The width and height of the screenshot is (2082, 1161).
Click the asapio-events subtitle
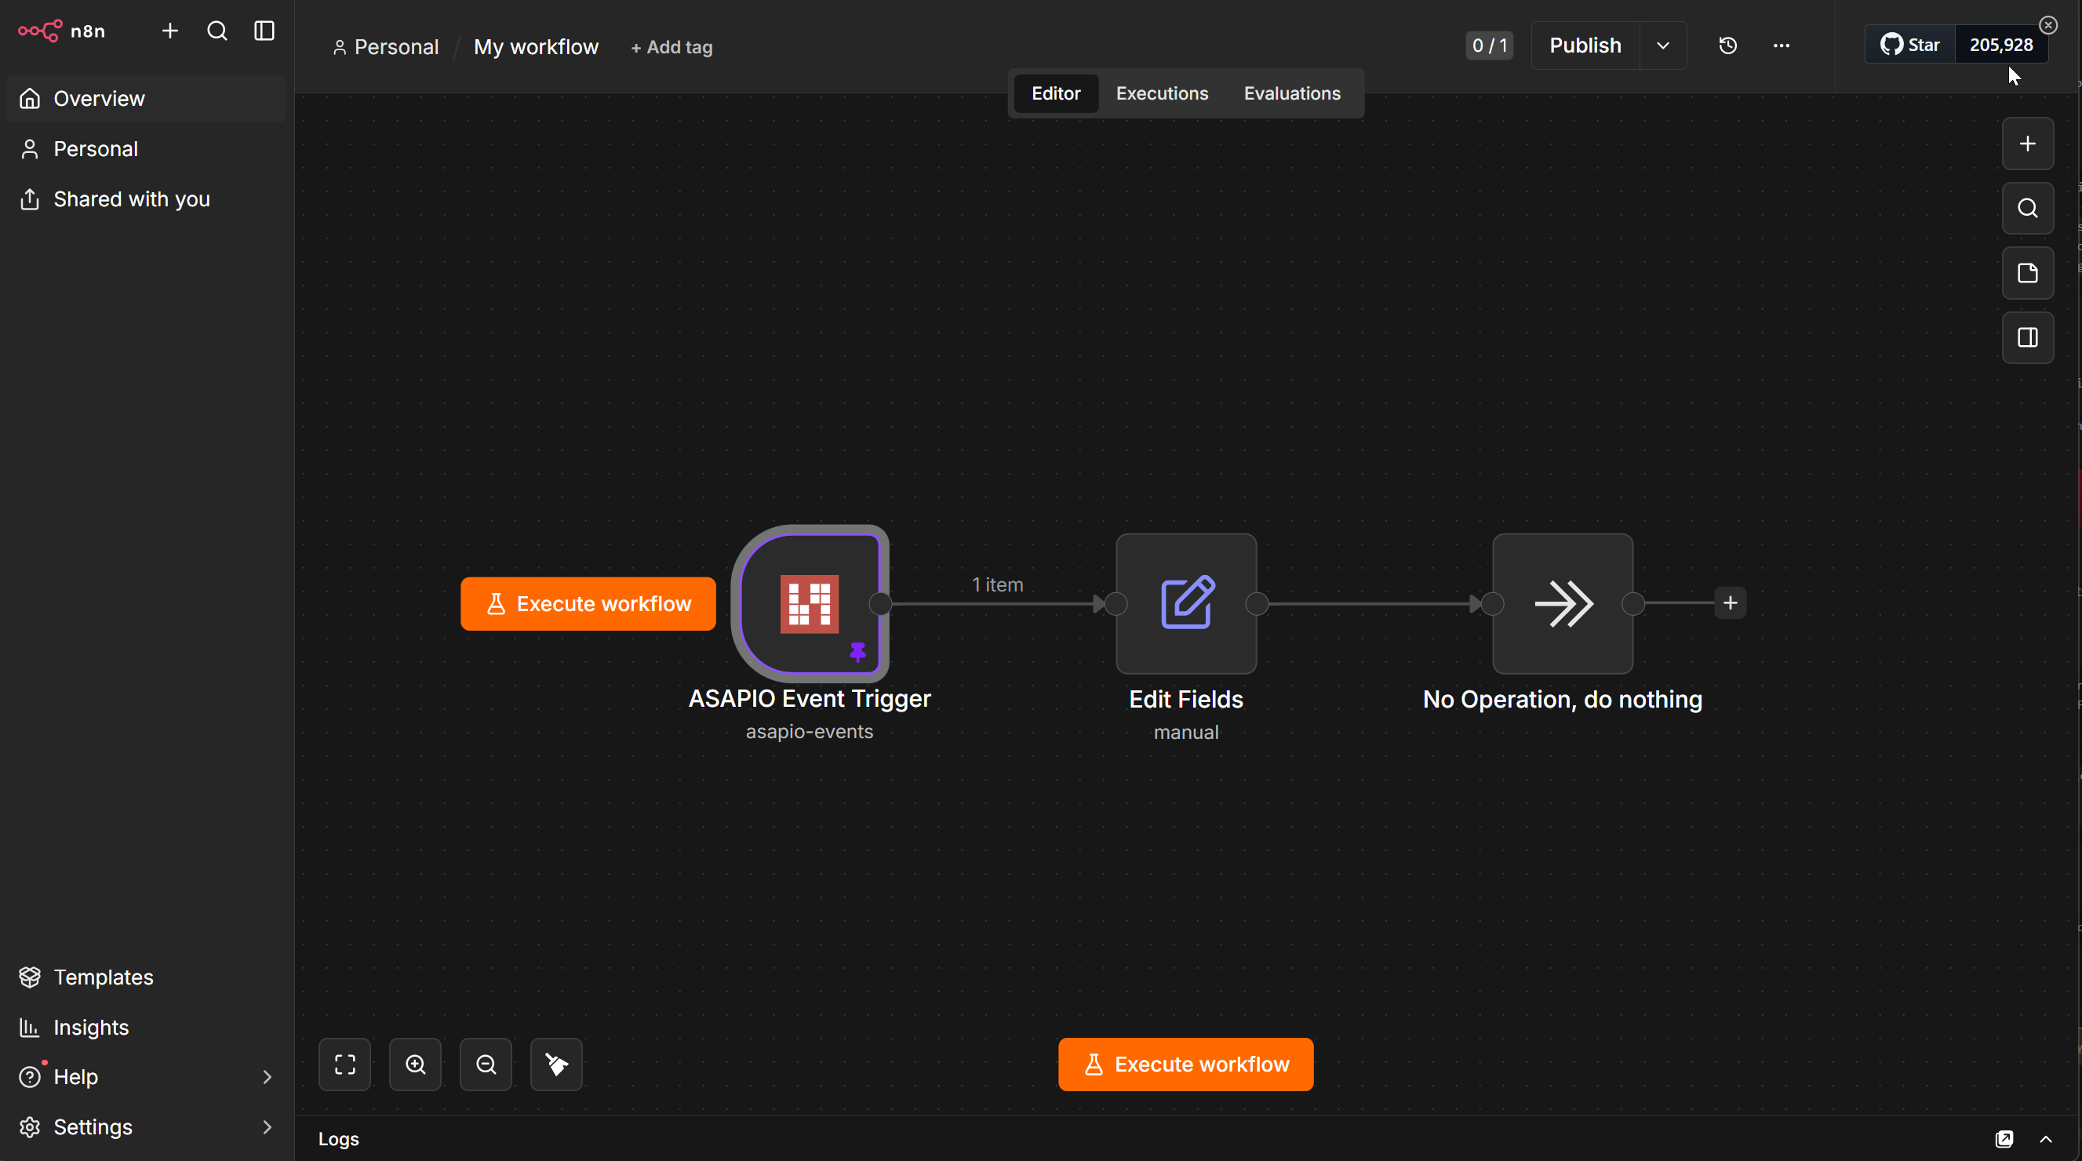[809, 731]
